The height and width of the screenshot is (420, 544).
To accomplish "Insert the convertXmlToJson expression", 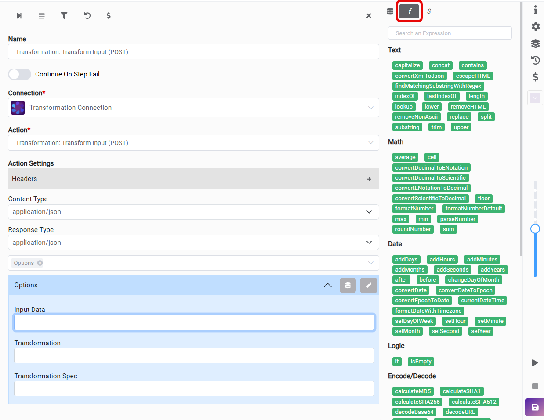I will pos(419,76).
